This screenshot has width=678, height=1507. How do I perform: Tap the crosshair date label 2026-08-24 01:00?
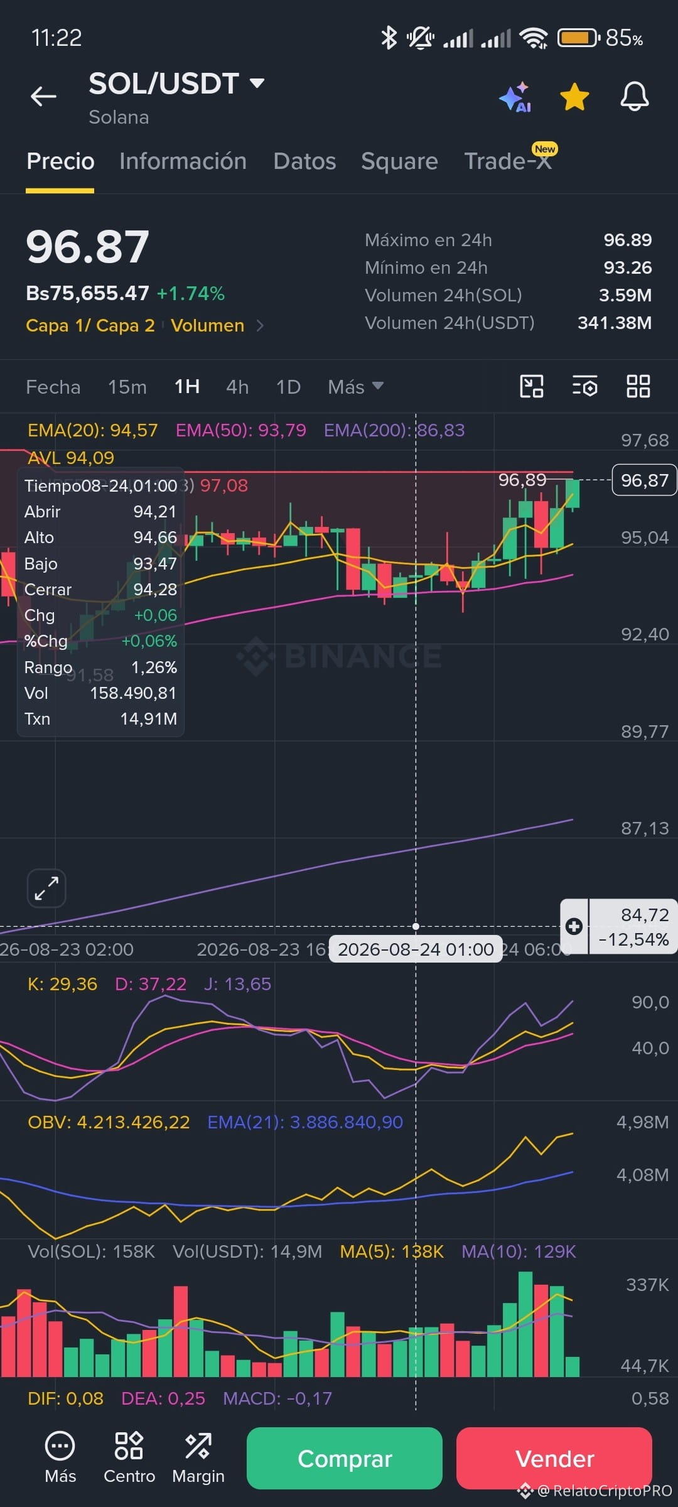point(416,949)
